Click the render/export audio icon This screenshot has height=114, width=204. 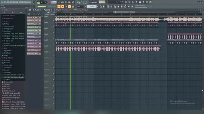pos(143,2)
